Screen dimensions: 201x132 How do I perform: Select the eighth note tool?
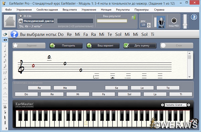(5, 55)
